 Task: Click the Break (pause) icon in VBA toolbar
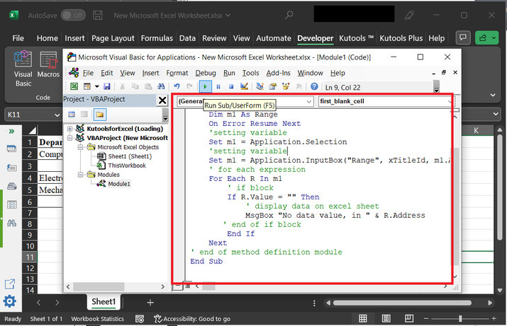[217, 86]
